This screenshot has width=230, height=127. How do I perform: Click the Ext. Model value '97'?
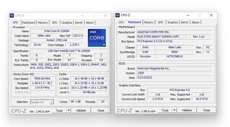click(x=70, y=60)
